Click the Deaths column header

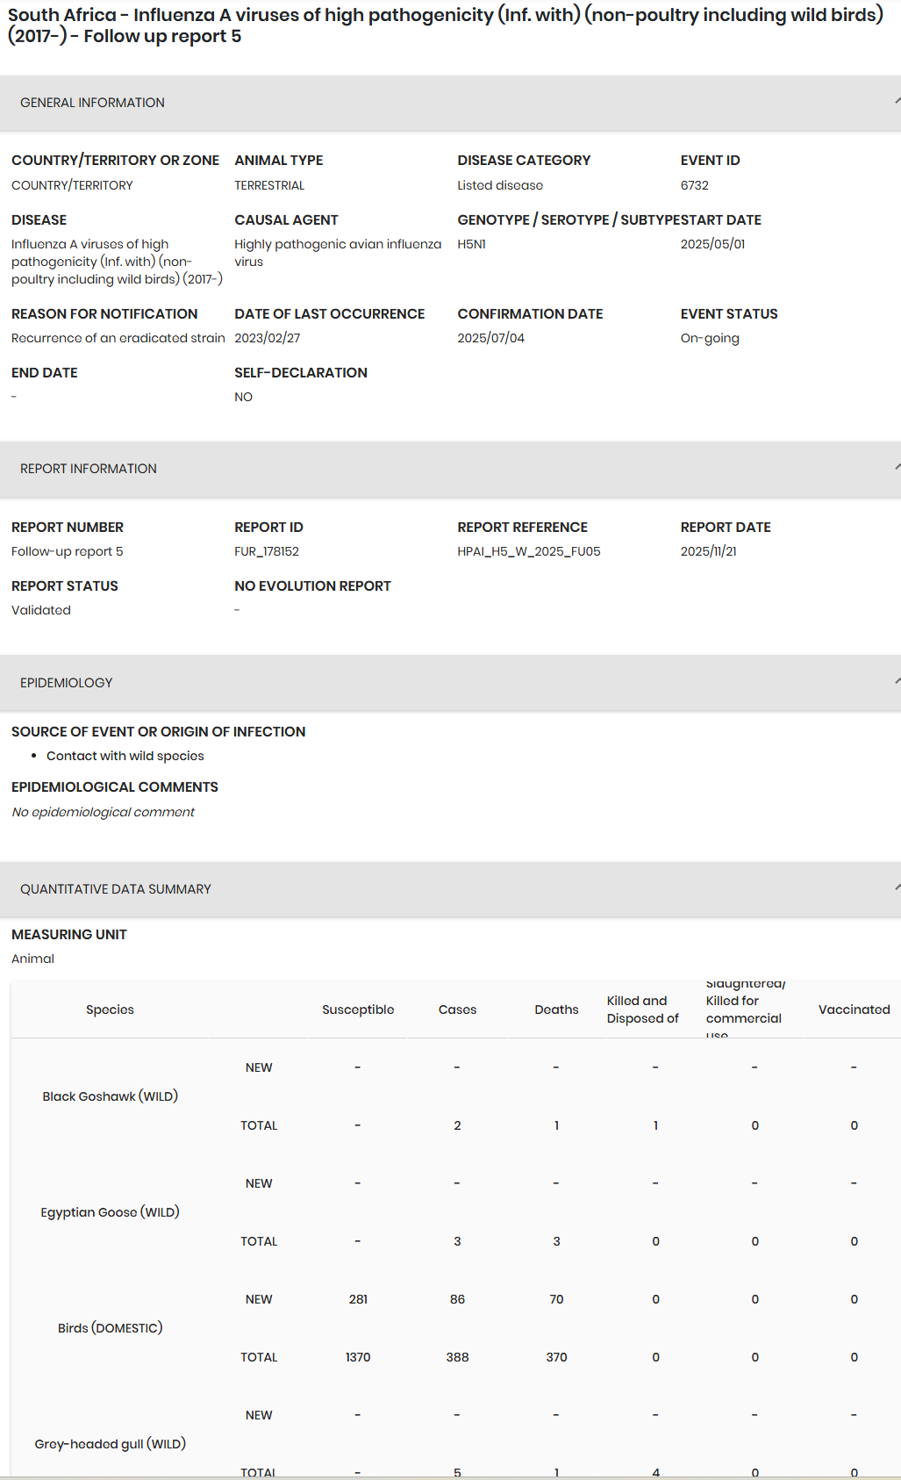[x=556, y=1009]
